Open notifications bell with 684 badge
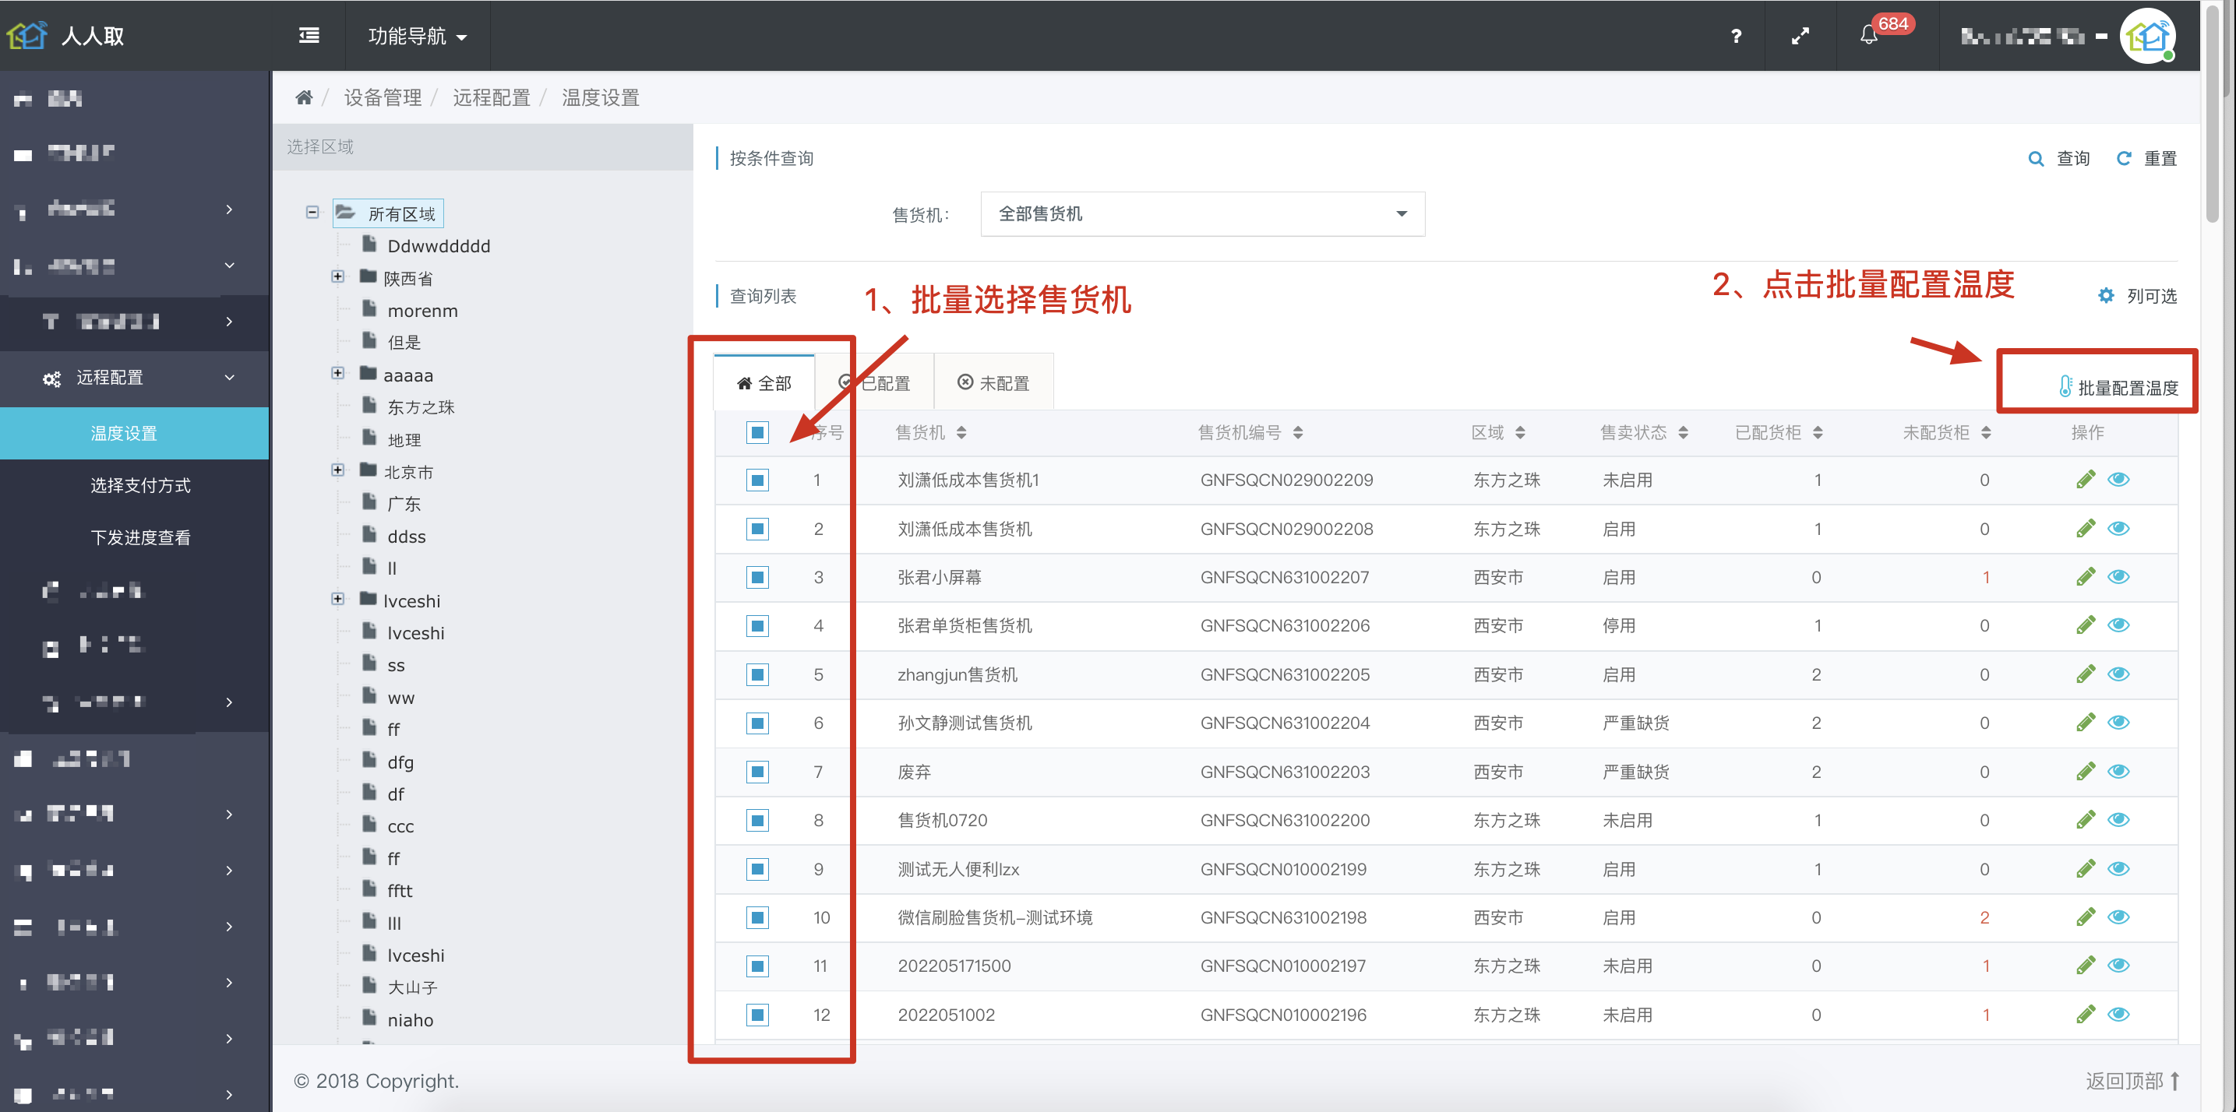Viewport: 2236px width, 1112px height. [1869, 36]
